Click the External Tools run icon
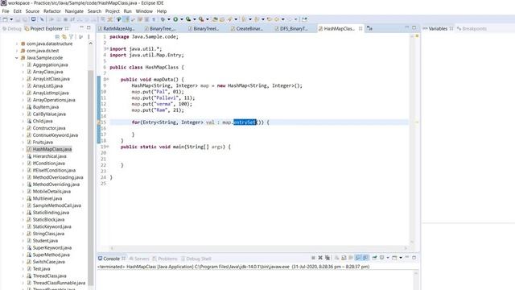The image size is (515, 290). click(201, 19)
